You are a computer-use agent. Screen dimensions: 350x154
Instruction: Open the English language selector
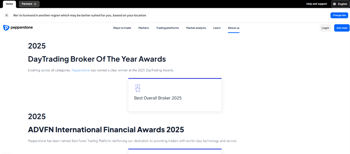click(340, 4)
